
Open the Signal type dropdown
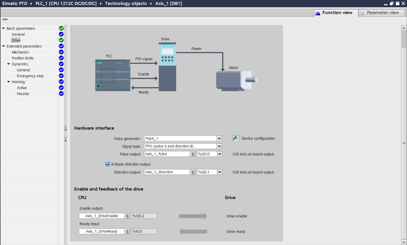coord(219,146)
